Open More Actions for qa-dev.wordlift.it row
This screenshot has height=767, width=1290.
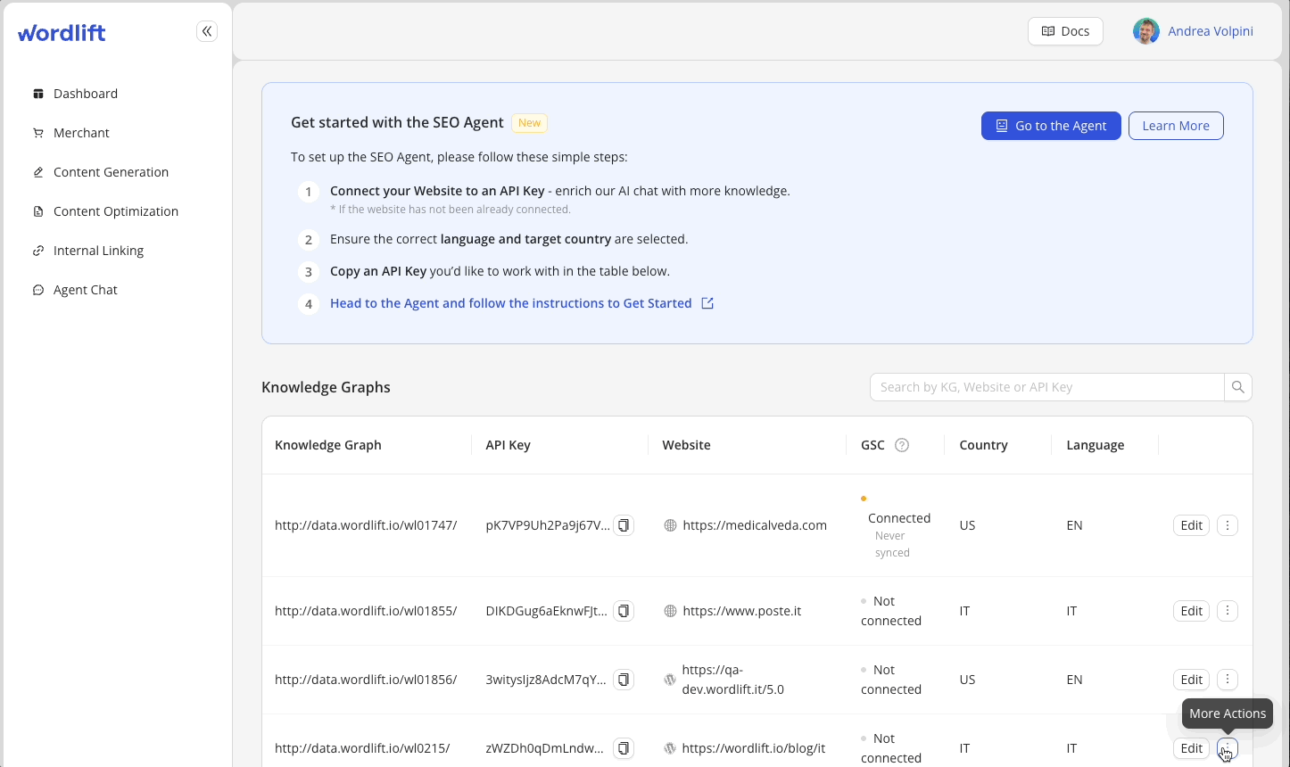1228,680
